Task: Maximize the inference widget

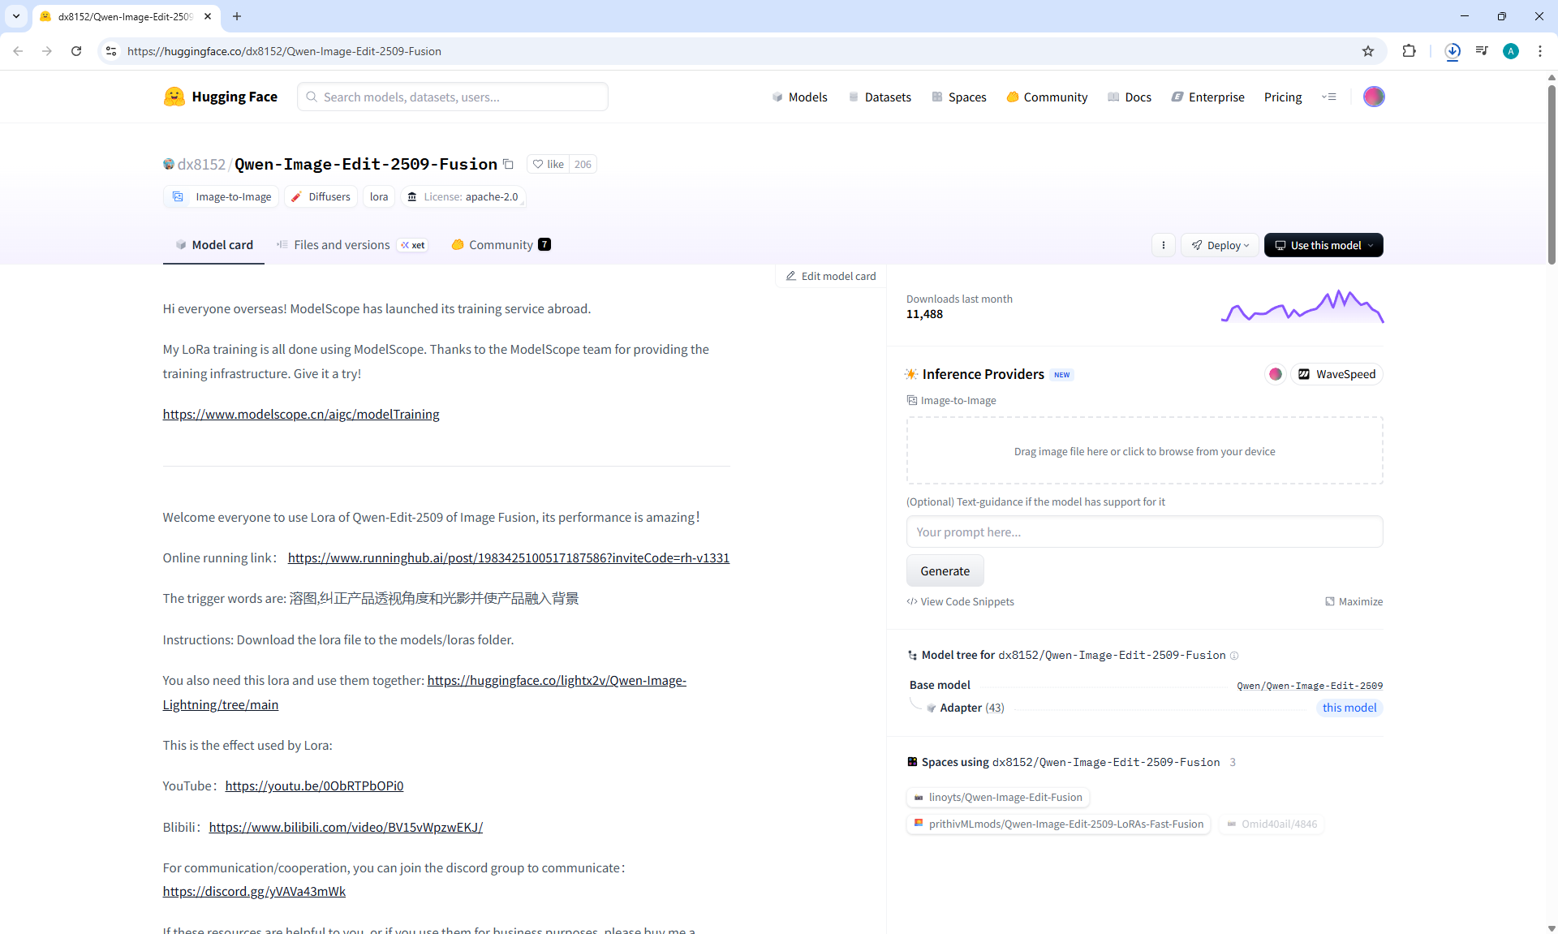Action: tap(1354, 601)
